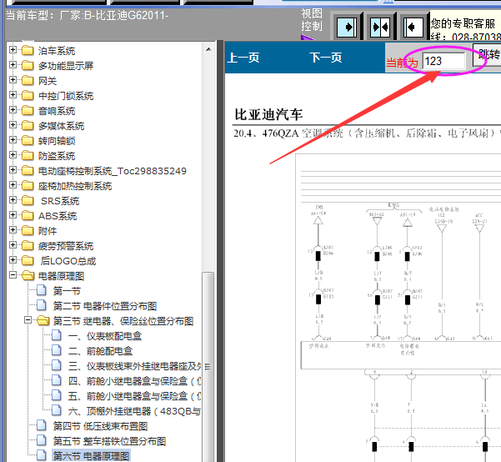Select 网关 tree label

pyautogui.click(x=48, y=81)
